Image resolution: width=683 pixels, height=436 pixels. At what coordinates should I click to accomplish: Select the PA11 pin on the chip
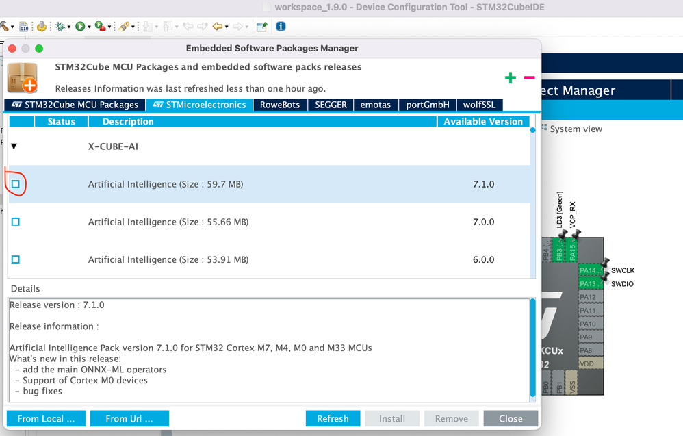click(590, 311)
